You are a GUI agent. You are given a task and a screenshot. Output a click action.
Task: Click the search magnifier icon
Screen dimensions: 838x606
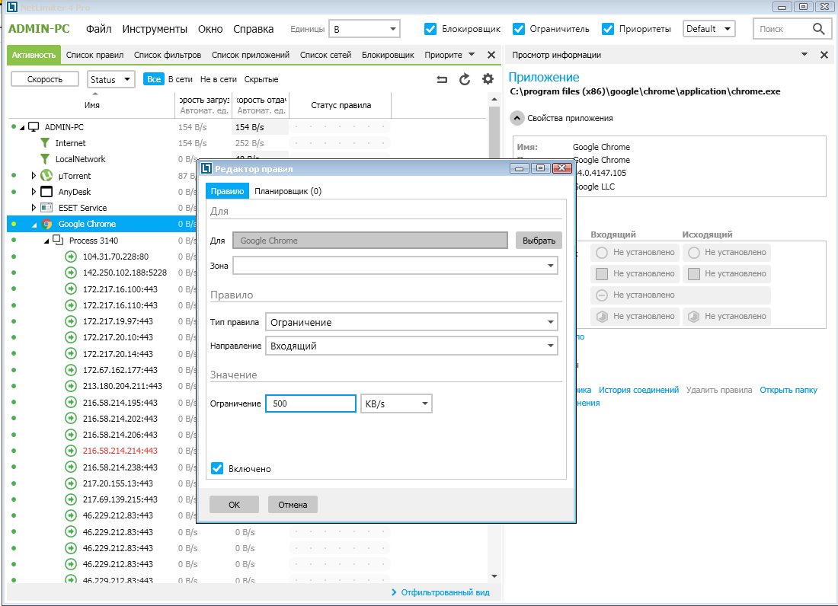pyautogui.click(x=818, y=29)
